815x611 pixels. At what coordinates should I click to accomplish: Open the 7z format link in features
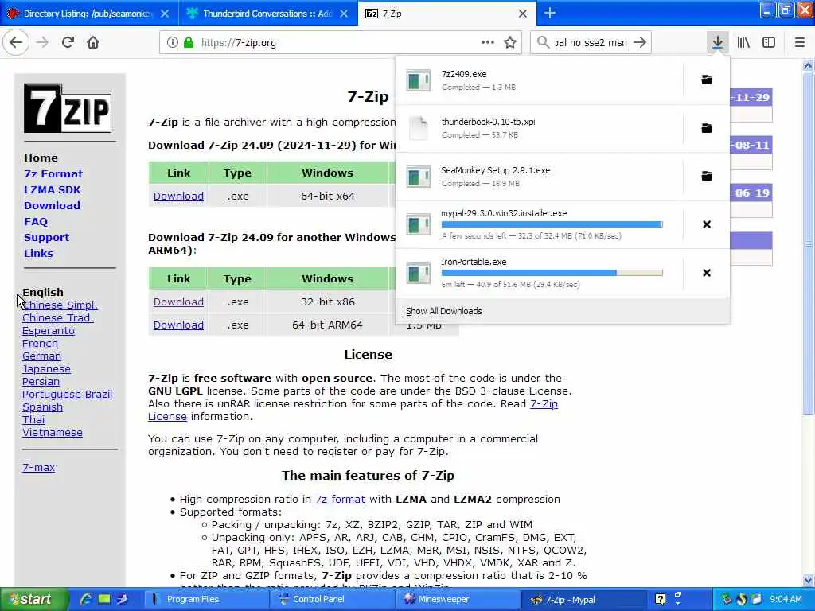point(340,500)
